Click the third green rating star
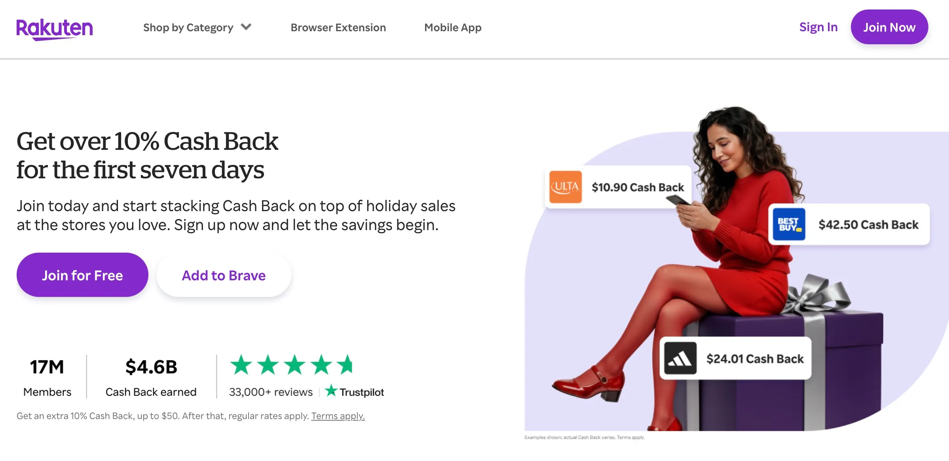 pos(295,365)
